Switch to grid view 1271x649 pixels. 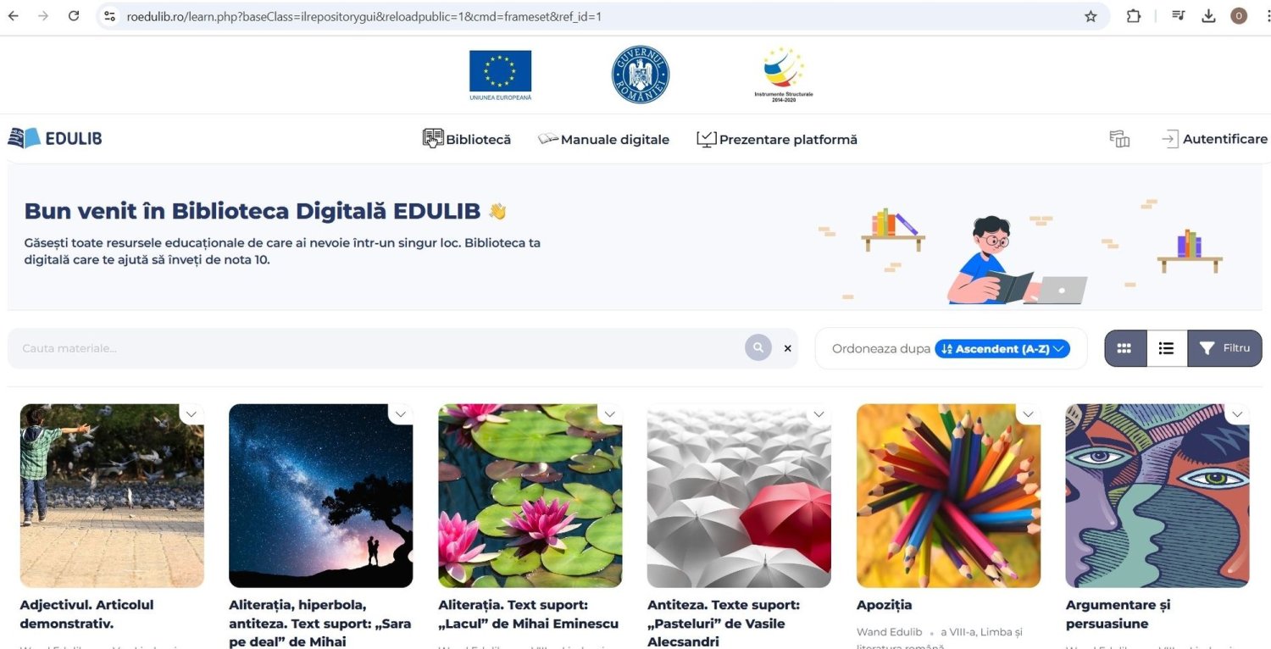[1124, 348]
